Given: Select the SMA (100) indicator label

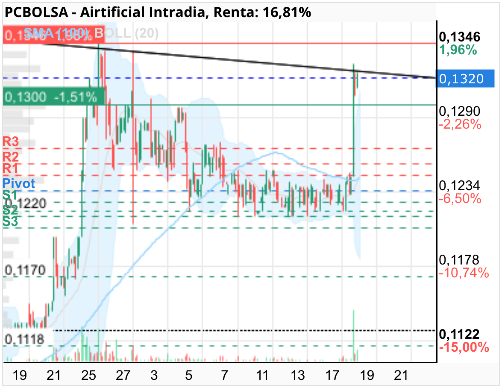Looking at the screenshot, I should pyautogui.click(x=56, y=32).
